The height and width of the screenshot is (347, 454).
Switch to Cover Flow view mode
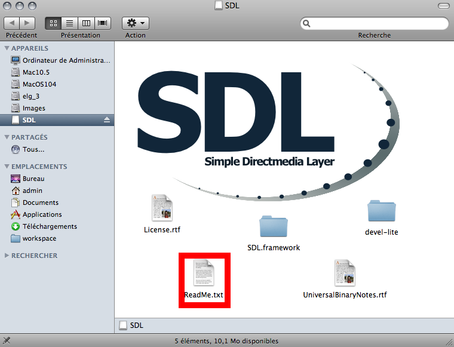click(x=103, y=23)
